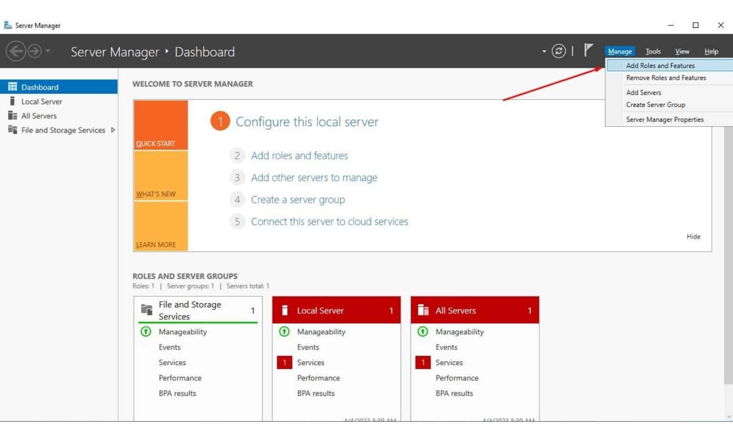
Task: Click the Local Server sidebar icon
Action: [12, 101]
